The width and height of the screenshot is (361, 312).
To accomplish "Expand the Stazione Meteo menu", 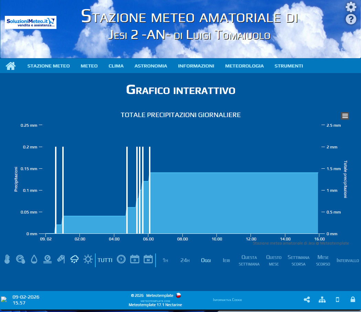I will (49, 66).
